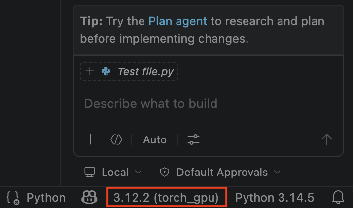The width and height of the screenshot is (353, 208).
Task: Expand the Local dropdown chevron
Action: tap(138, 172)
